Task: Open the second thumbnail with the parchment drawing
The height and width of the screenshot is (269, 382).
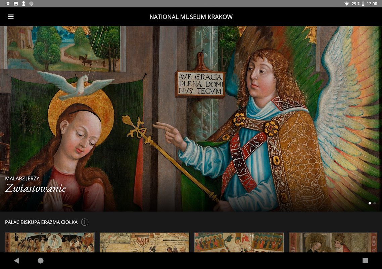Action: [x=144, y=242]
